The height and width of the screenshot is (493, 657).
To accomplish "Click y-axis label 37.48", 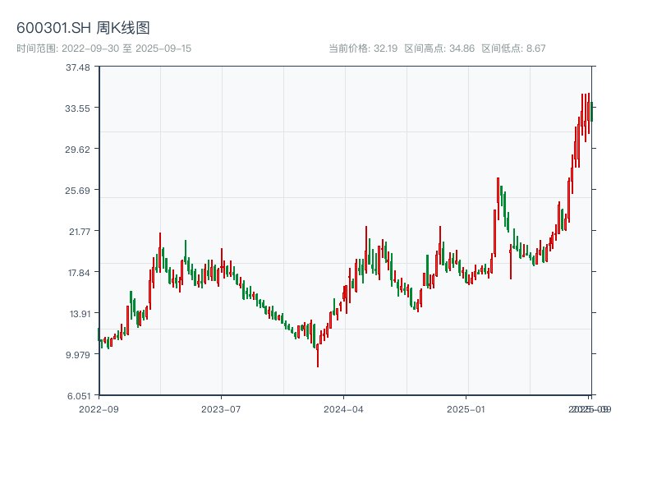I will [78, 67].
